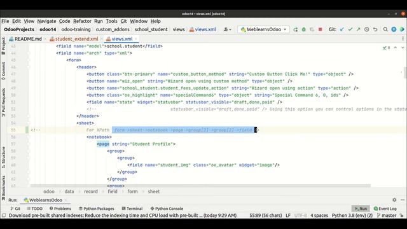Open the Navigate menu

[46, 21]
